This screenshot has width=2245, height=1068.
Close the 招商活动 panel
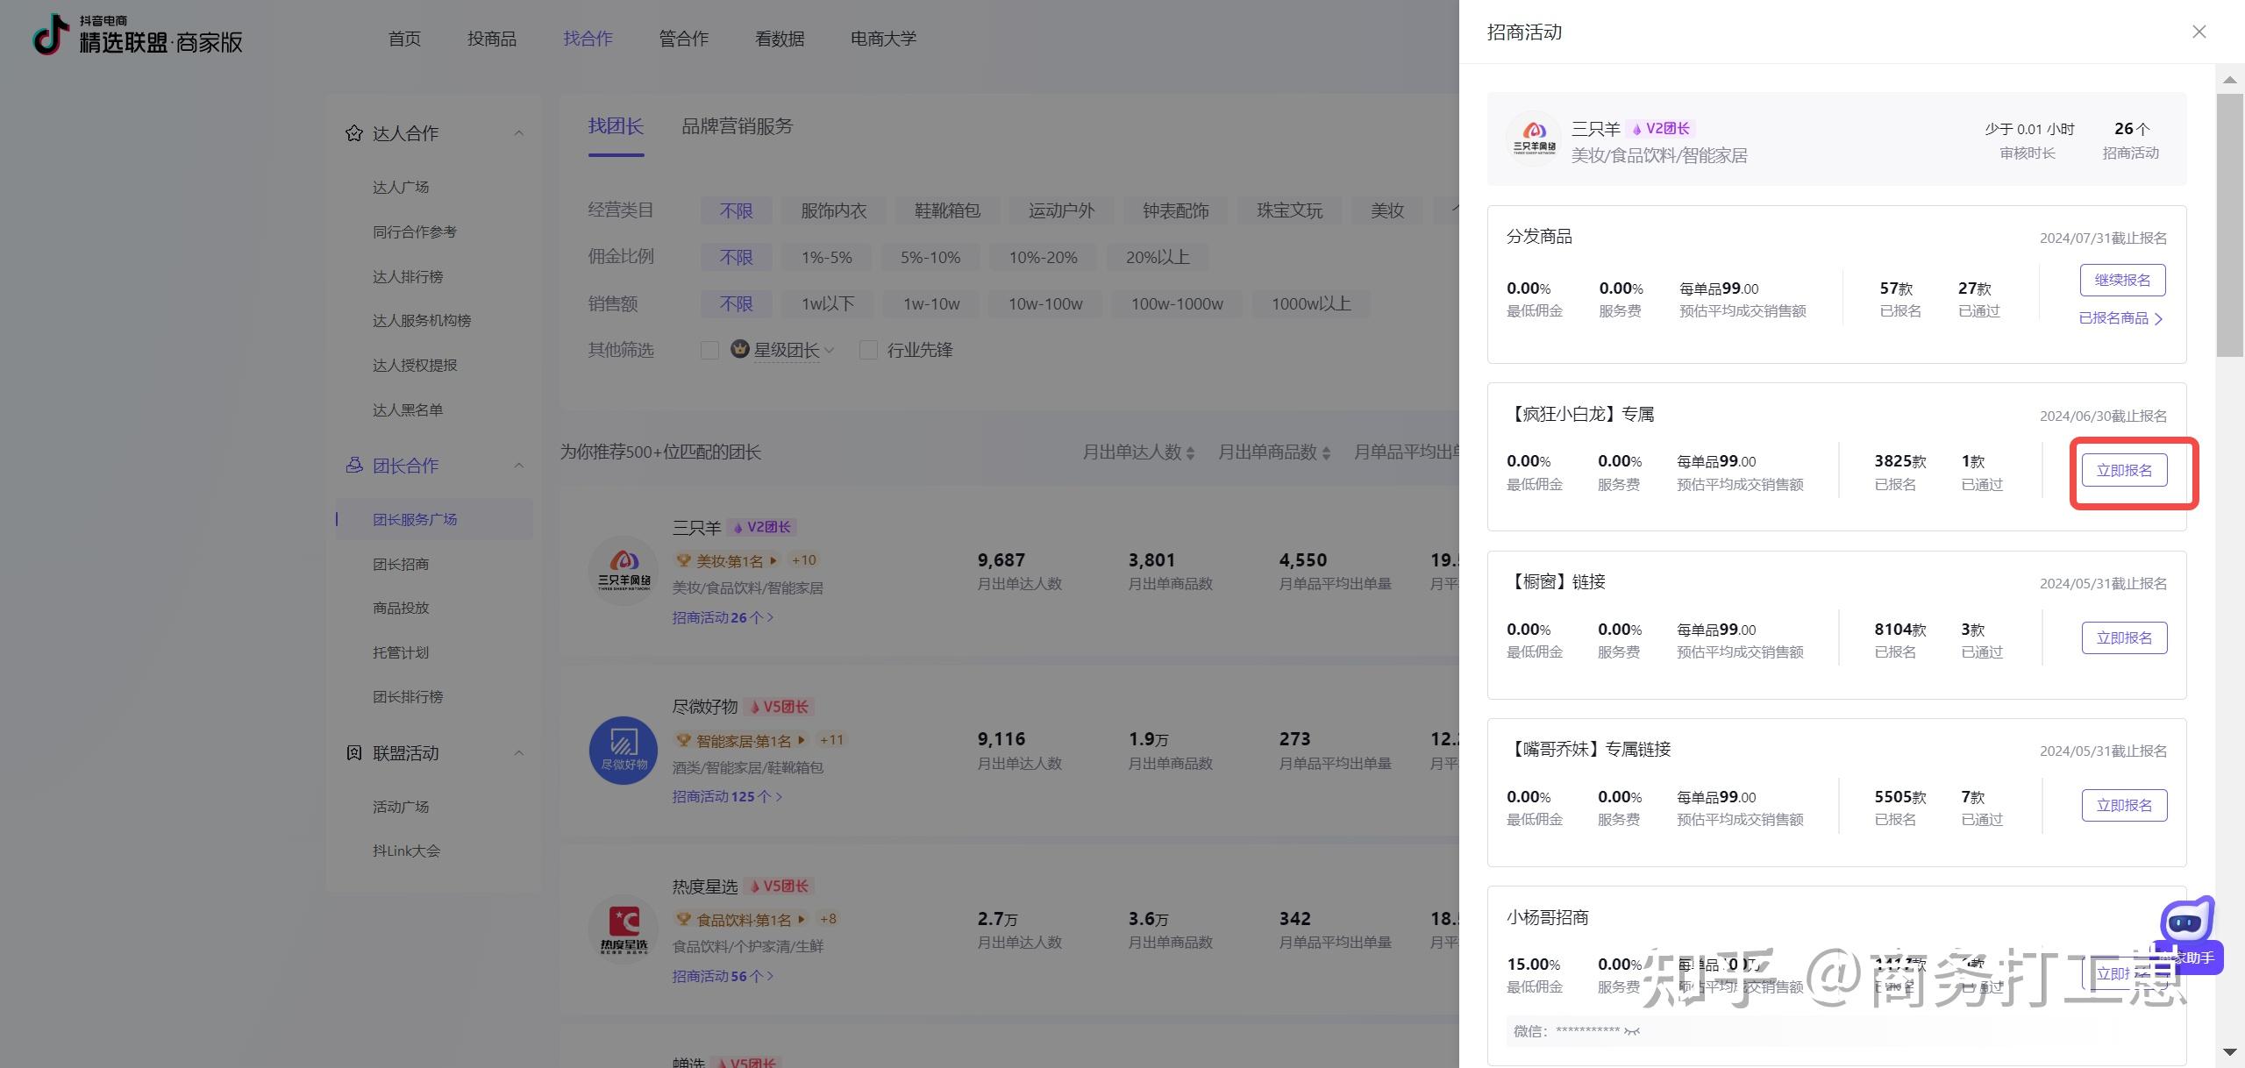[2199, 32]
